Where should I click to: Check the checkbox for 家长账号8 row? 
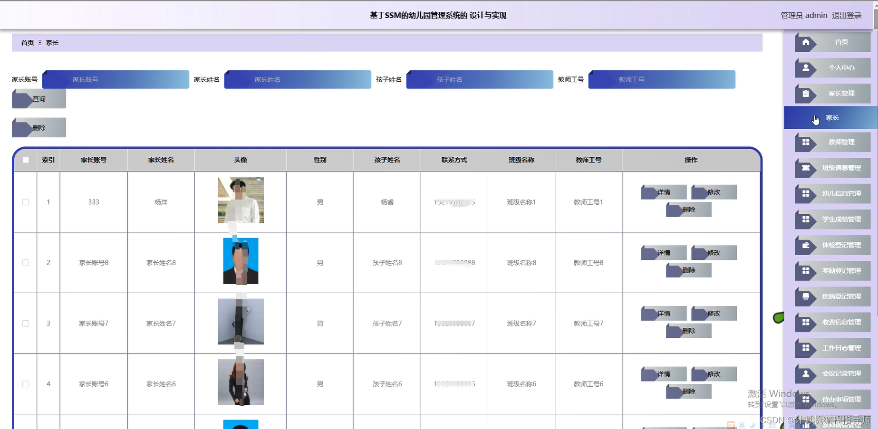pyautogui.click(x=26, y=263)
